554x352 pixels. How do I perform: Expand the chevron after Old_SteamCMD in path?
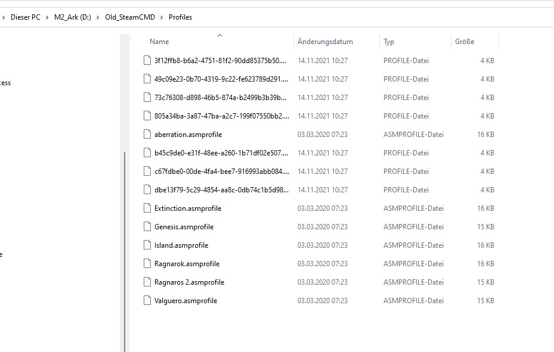tap(162, 17)
